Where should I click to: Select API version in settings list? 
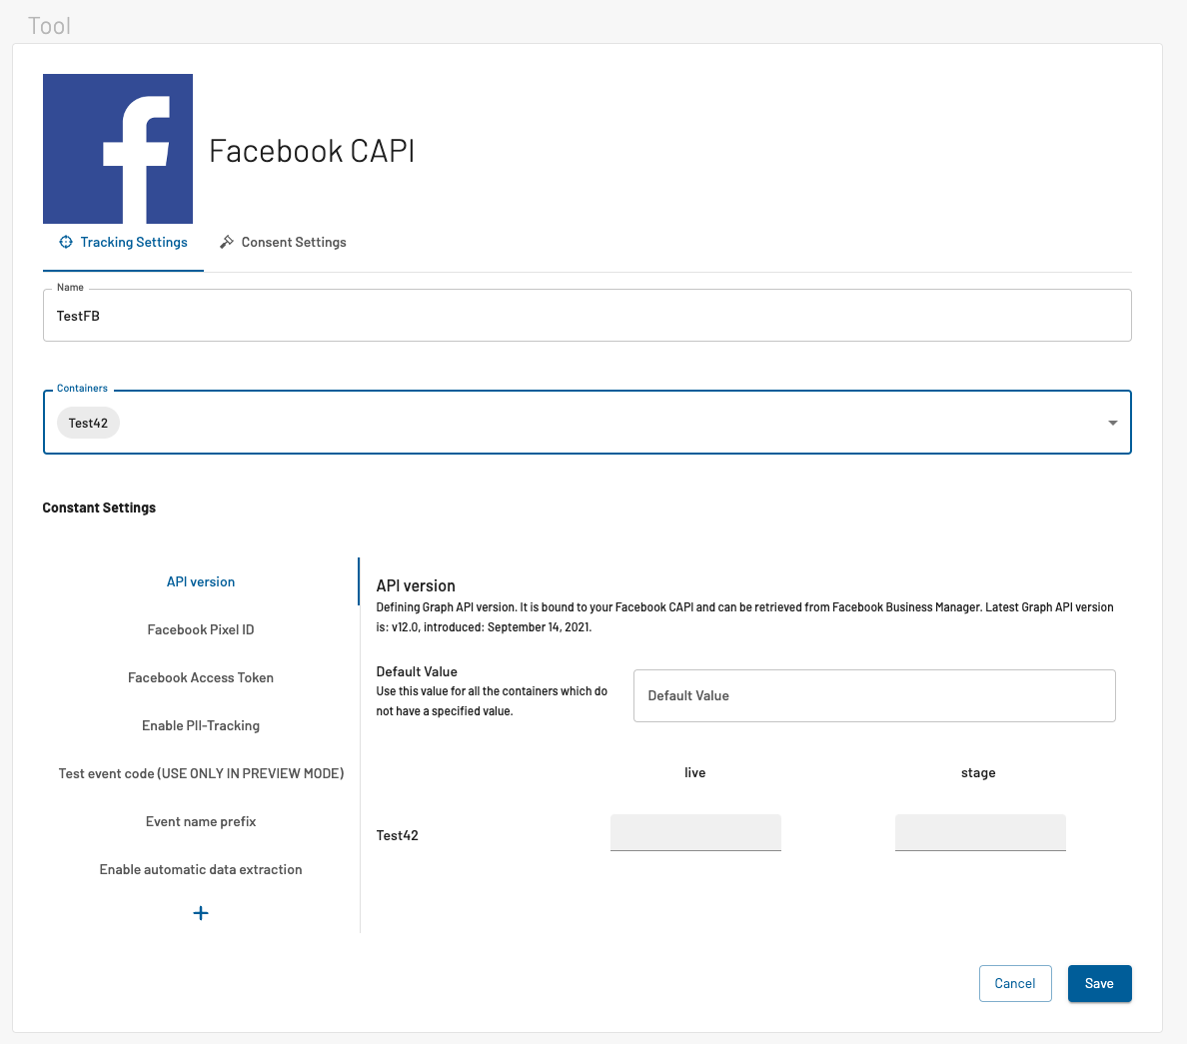201,581
